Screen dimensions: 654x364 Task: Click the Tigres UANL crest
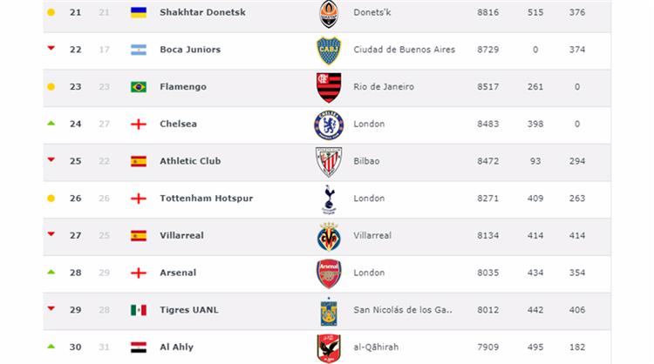(x=329, y=311)
